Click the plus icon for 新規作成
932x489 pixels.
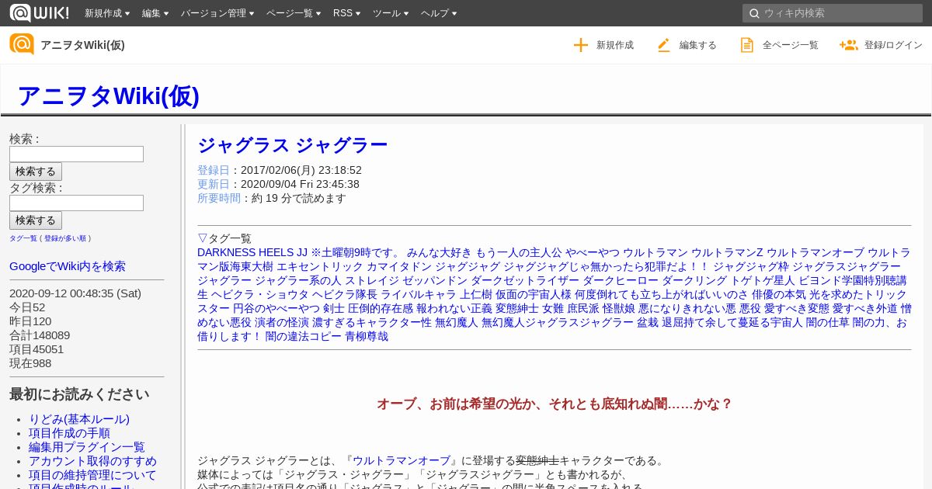[581, 45]
